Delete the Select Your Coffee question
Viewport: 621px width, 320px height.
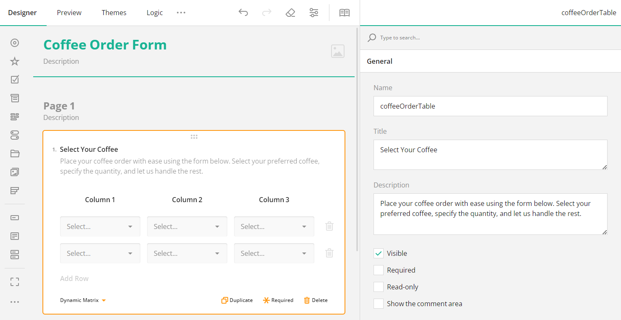(316, 300)
